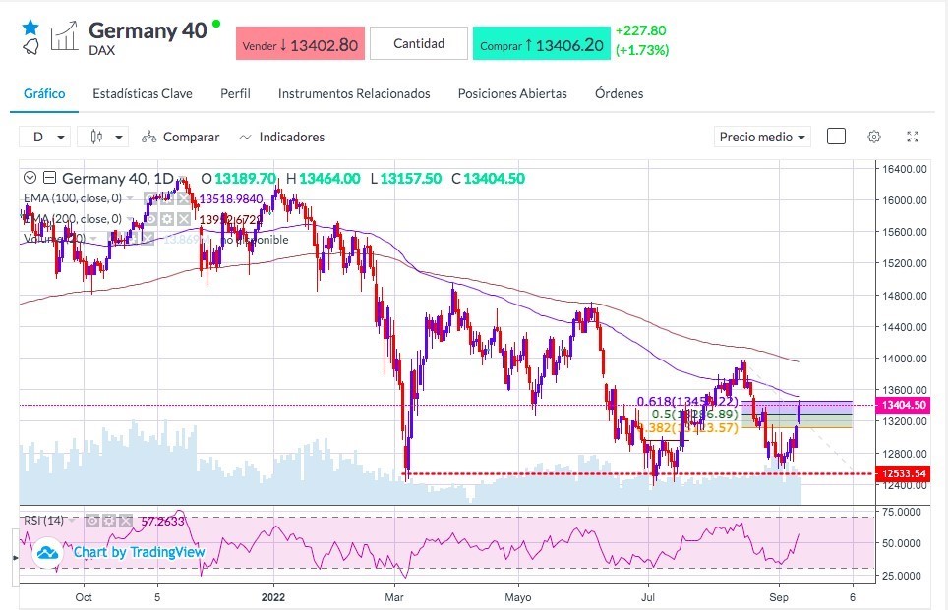Hide the RSI indicator with its eye icon

pos(91,520)
